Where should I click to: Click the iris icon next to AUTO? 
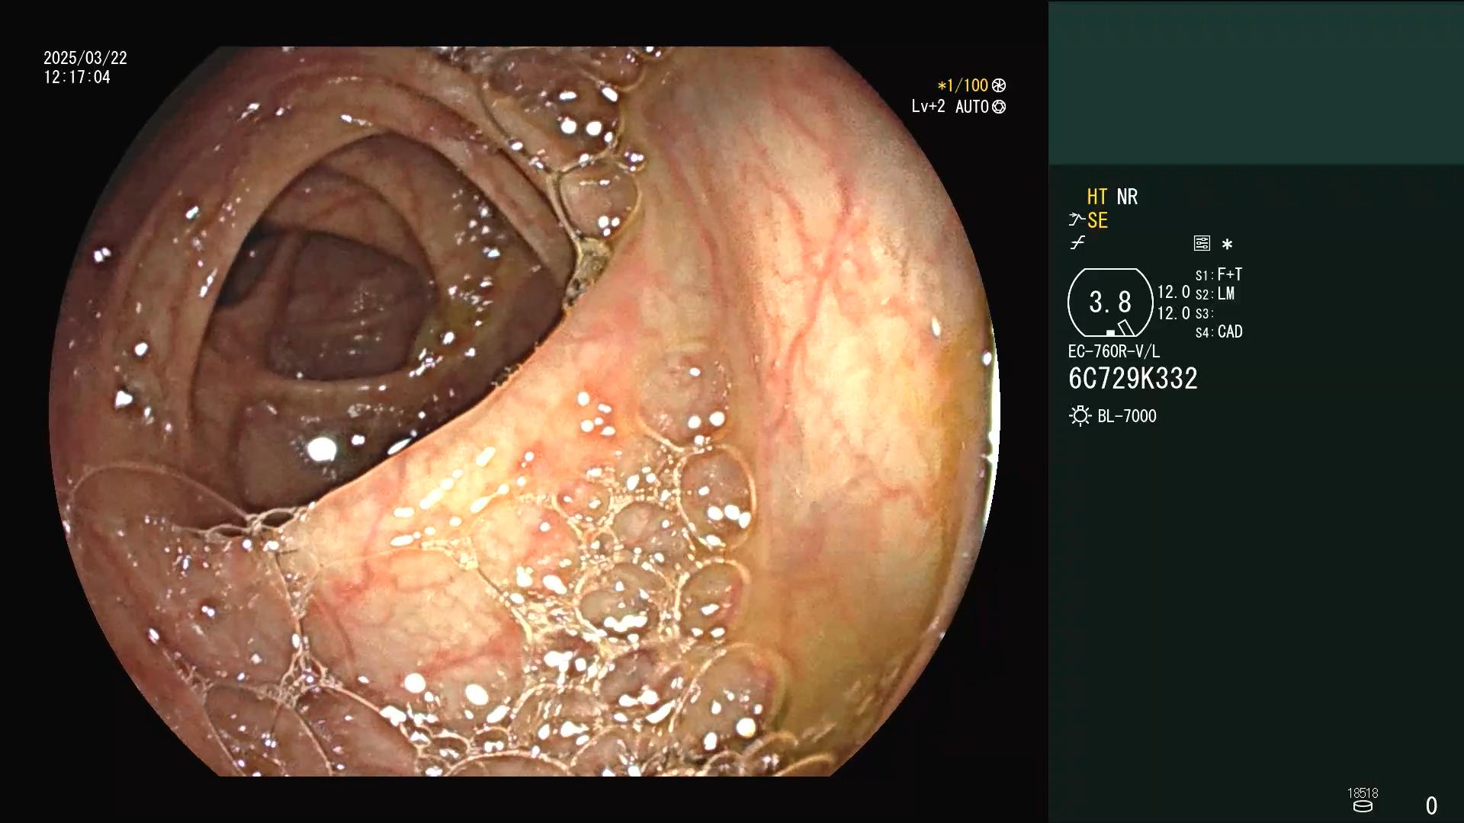[999, 107]
